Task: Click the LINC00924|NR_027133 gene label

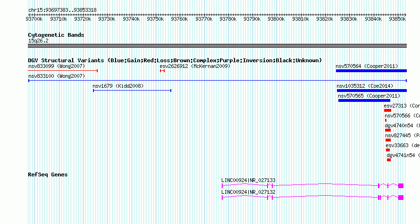Action: point(248,180)
